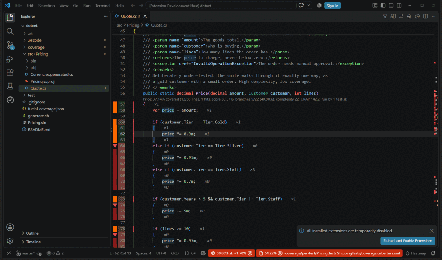
Task: Click the Sign In button
Action: point(332,6)
